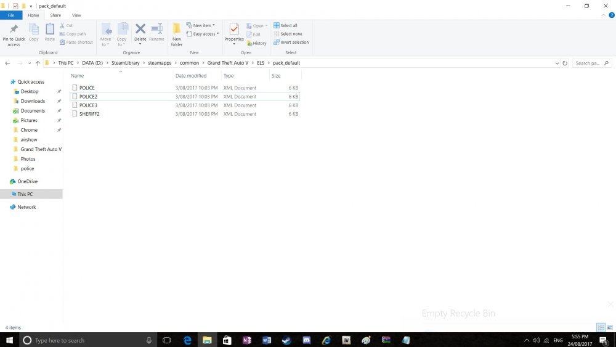616x347 pixels.
Task: Expand address bar history dropdown
Action: tap(557, 63)
